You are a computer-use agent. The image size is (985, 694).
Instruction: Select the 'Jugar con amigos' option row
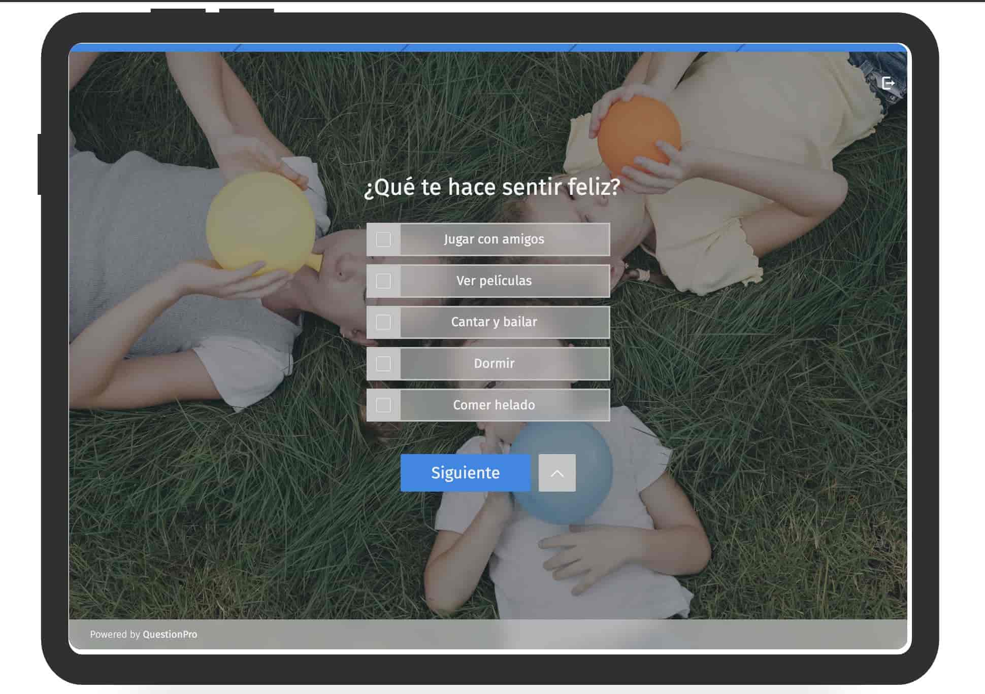(494, 239)
